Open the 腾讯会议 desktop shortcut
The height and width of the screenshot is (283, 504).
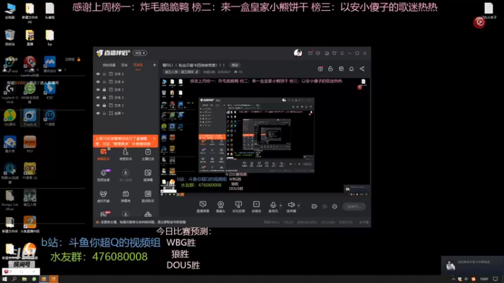tap(50, 65)
